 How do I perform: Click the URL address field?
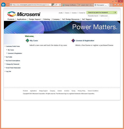[31, 5]
